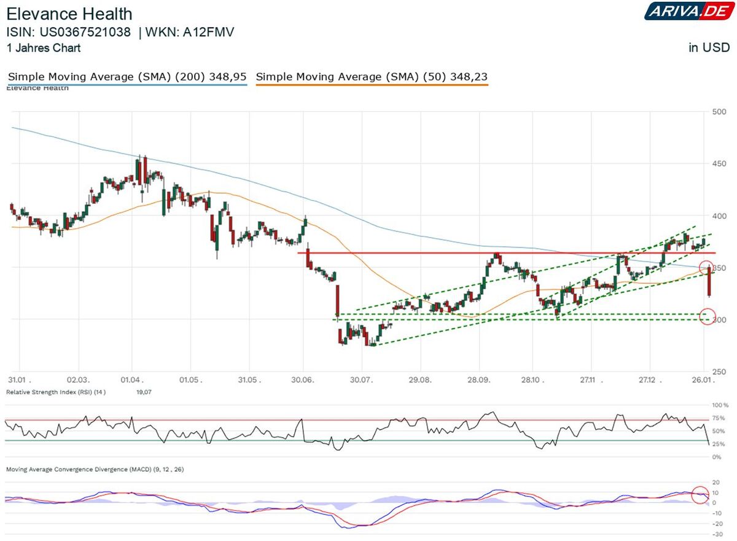Click the 30.07. date axis label
Image resolution: width=737 pixels, height=541 pixels.
(x=361, y=381)
